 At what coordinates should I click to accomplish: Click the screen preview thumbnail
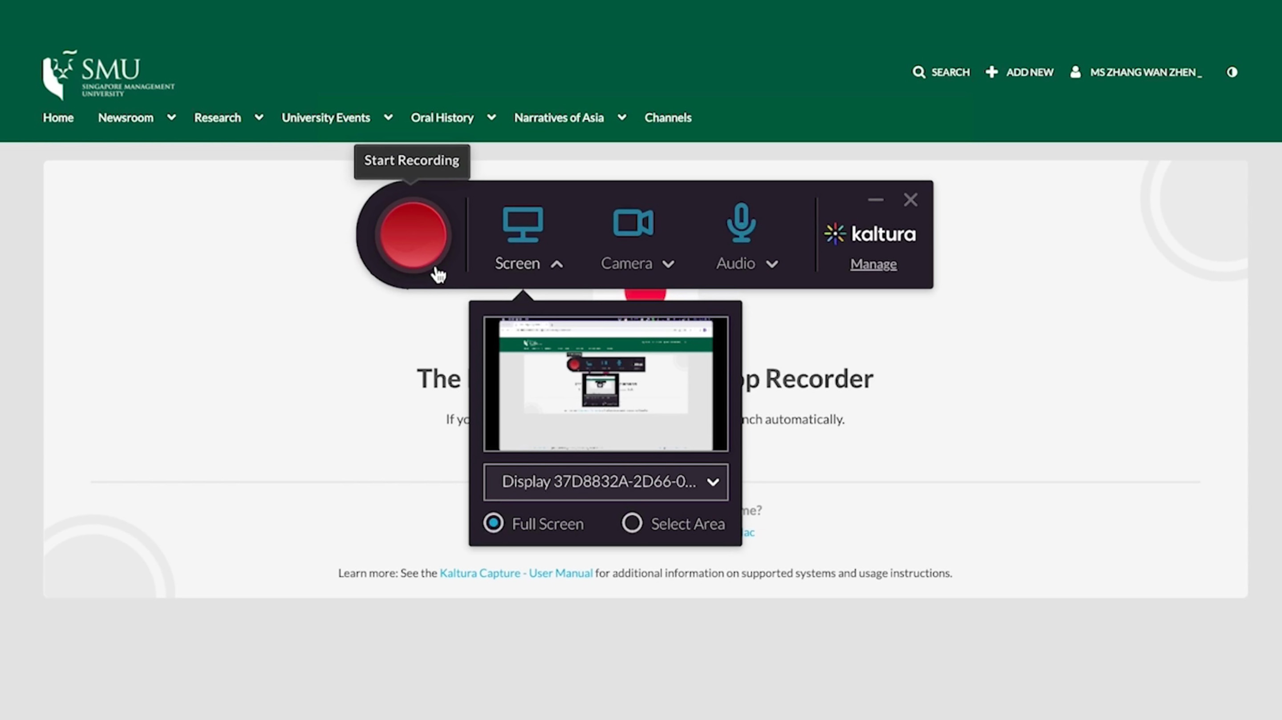click(x=606, y=384)
